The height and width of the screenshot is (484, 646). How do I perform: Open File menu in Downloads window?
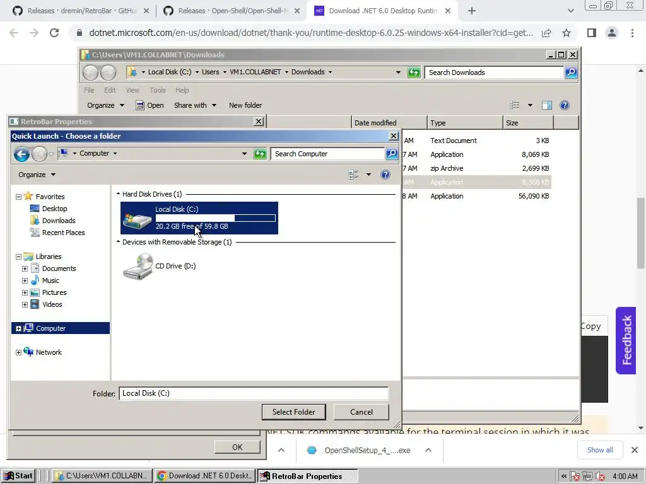click(89, 90)
